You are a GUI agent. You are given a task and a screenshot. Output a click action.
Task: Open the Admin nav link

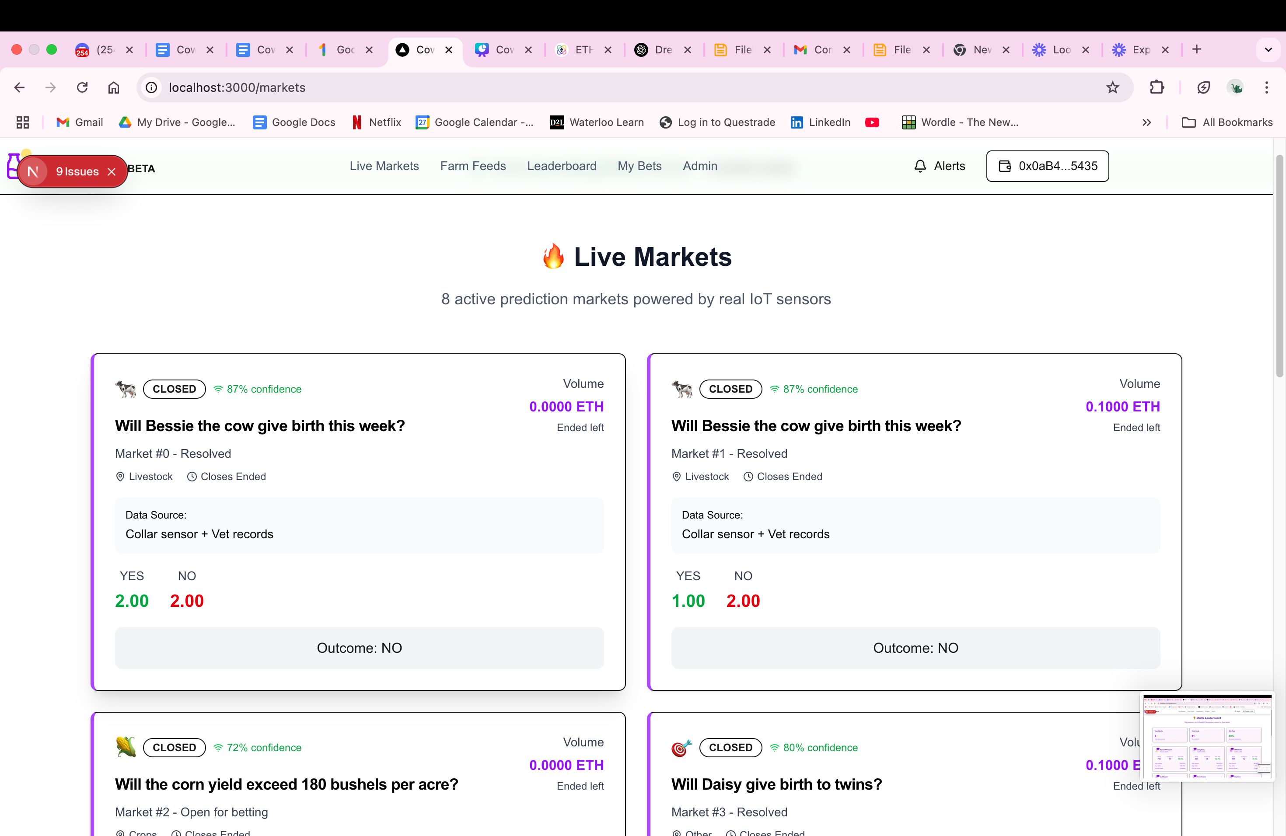pos(700,166)
